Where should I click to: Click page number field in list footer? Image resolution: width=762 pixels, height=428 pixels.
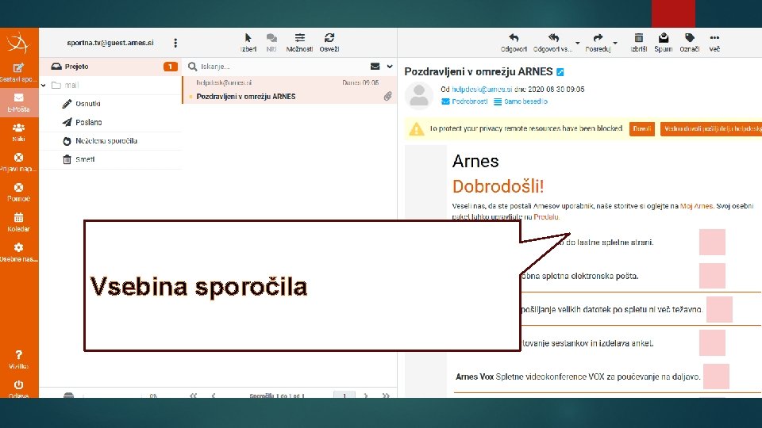click(x=344, y=395)
